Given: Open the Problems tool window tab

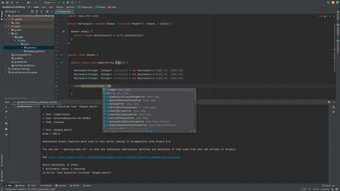Looking at the screenshot, I should pyautogui.click(x=46, y=186).
